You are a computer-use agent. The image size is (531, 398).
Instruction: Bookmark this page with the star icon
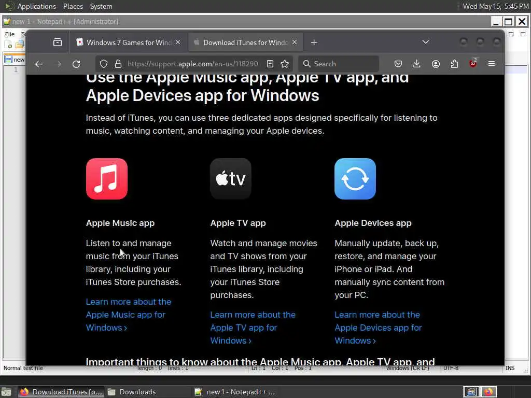pyautogui.click(x=285, y=64)
